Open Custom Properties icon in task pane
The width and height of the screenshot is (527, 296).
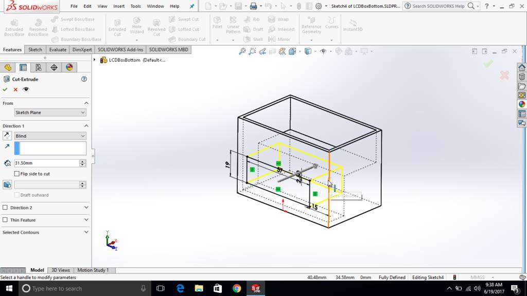coord(522,114)
